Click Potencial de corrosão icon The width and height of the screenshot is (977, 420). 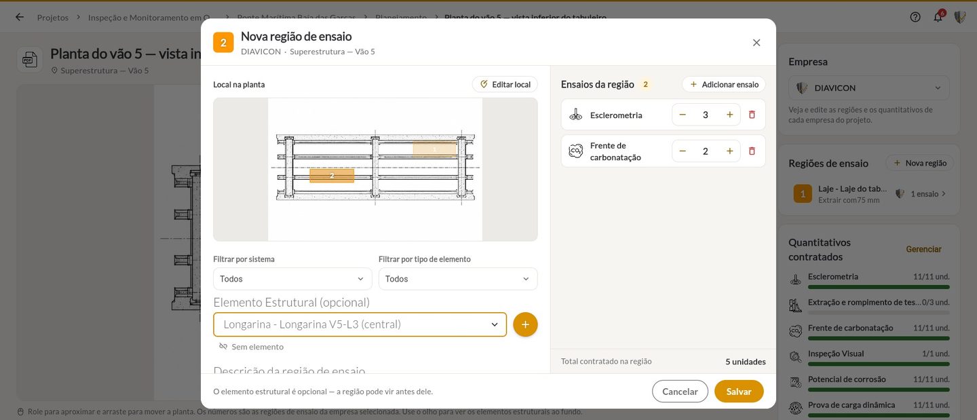coord(796,382)
